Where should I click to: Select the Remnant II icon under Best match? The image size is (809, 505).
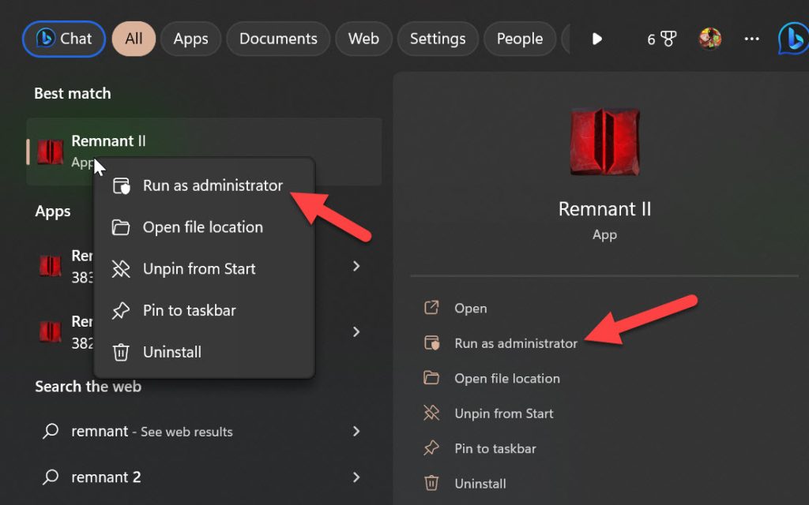50,150
